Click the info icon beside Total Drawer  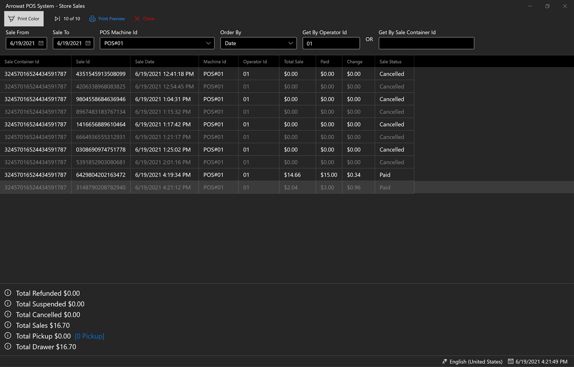pos(8,346)
